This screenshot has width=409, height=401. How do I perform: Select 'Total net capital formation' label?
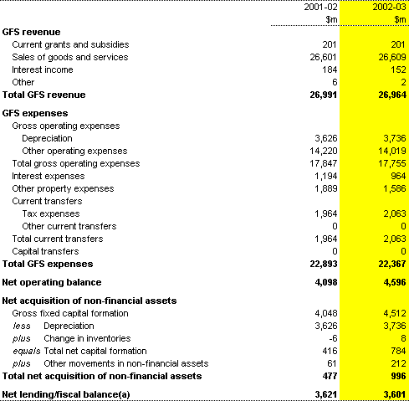click(95, 352)
